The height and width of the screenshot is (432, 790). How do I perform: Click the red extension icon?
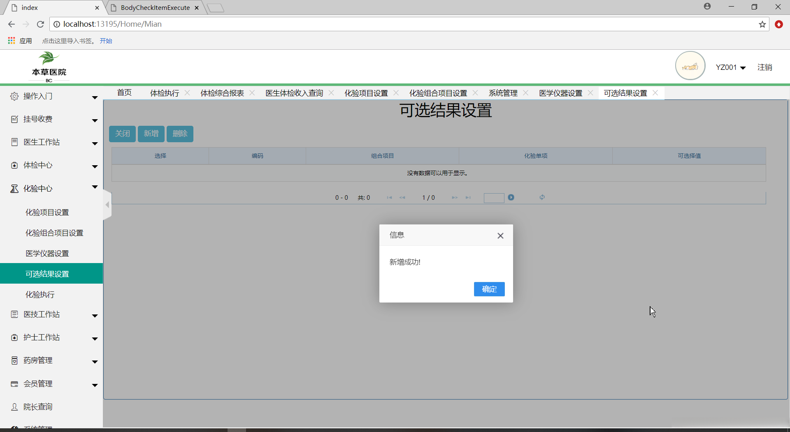[x=779, y=24]
